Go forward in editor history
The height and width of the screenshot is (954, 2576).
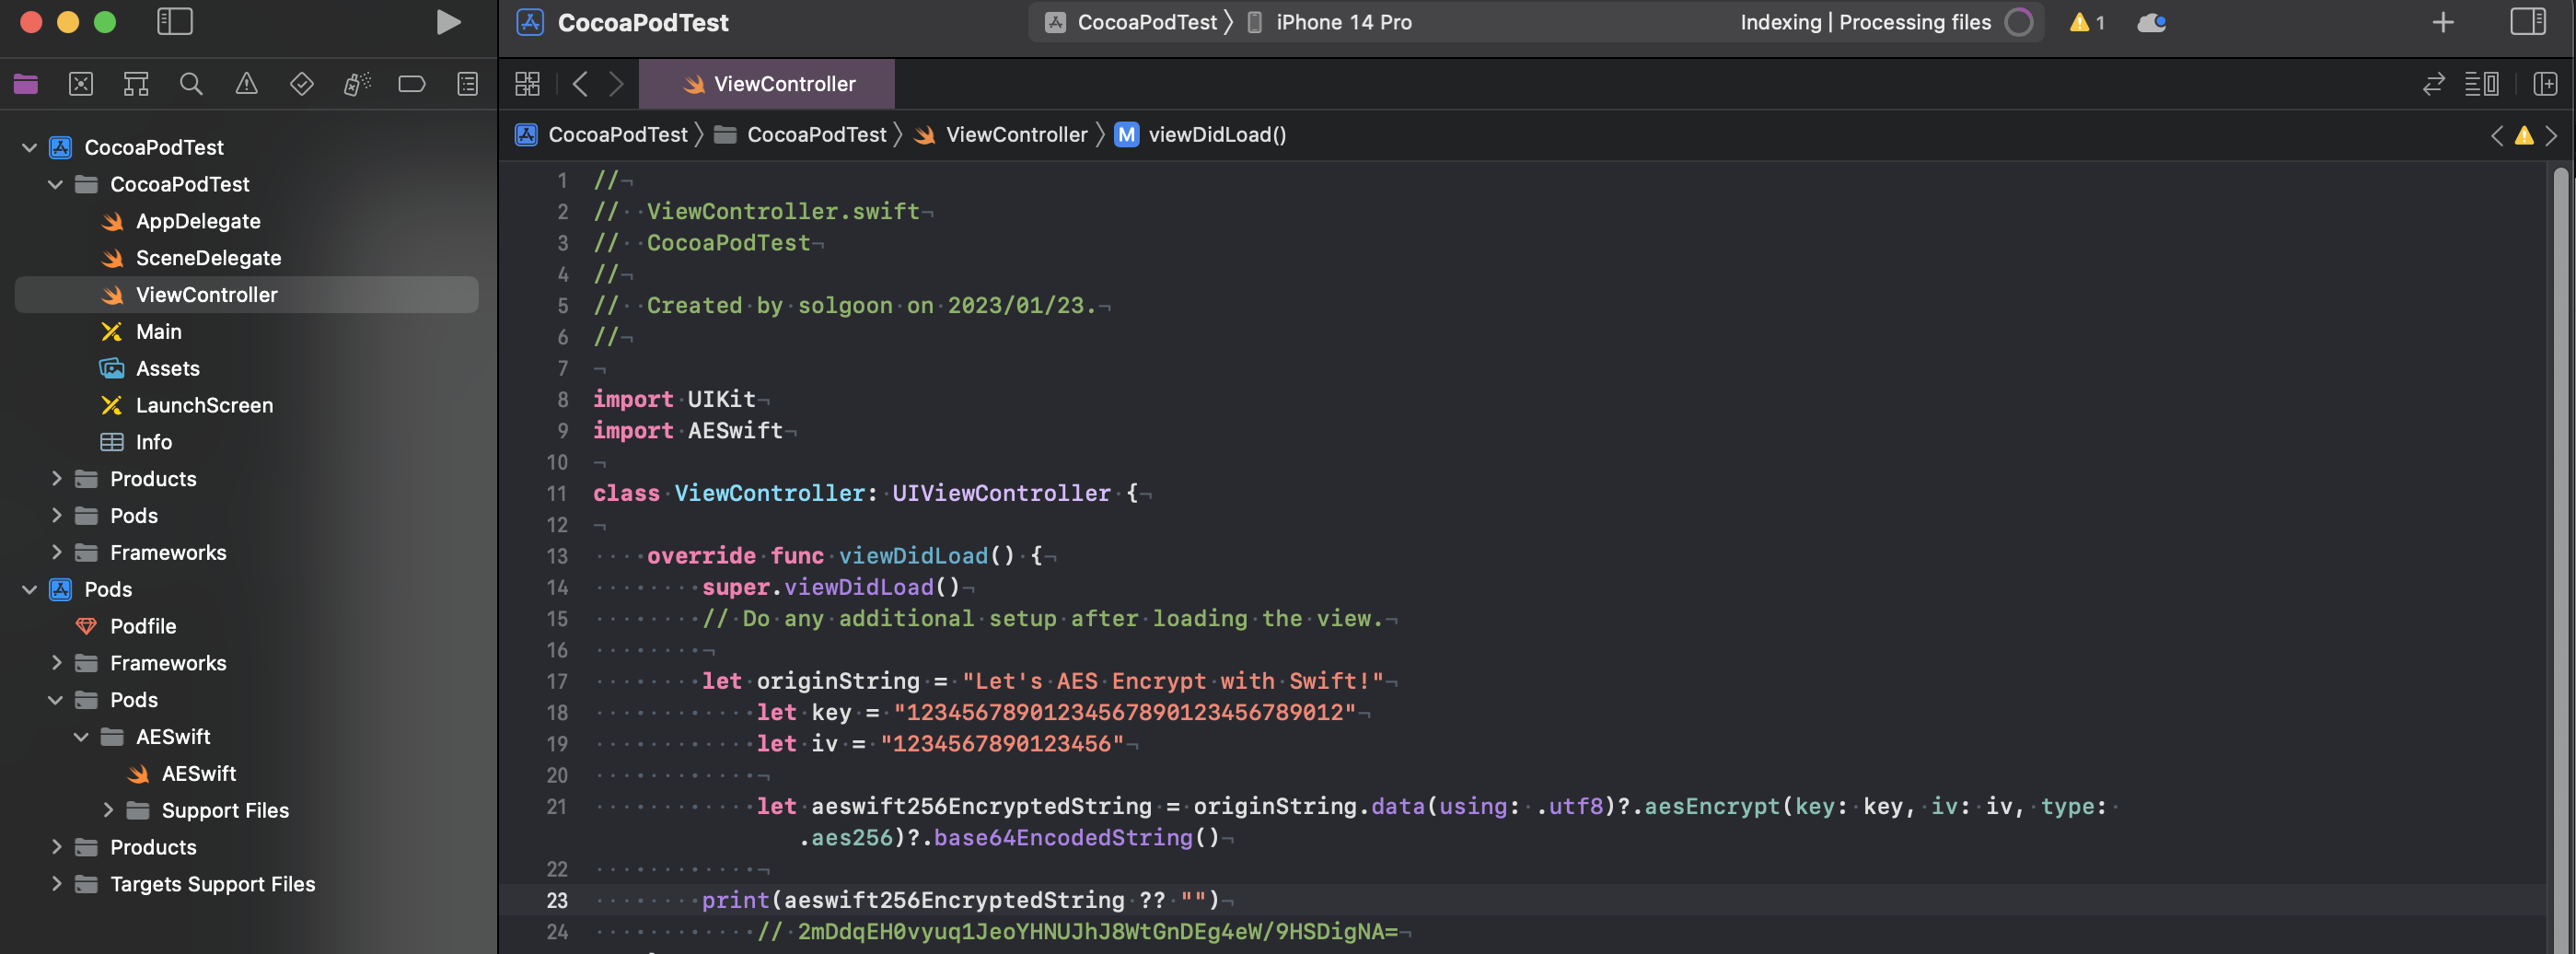coord(616,84)
